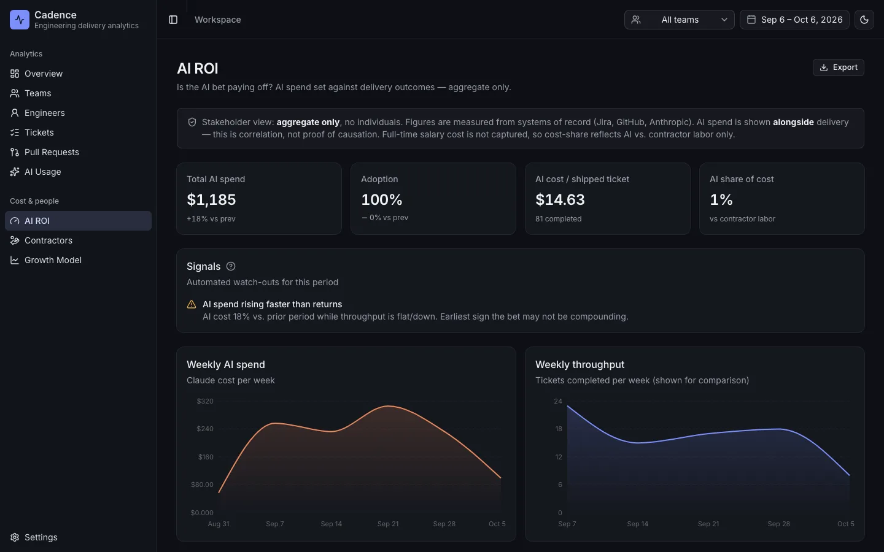Image resolution: width=884 pixels, height=552 pixels.
Task: Open the Contractors page
Action: point(78,240)
